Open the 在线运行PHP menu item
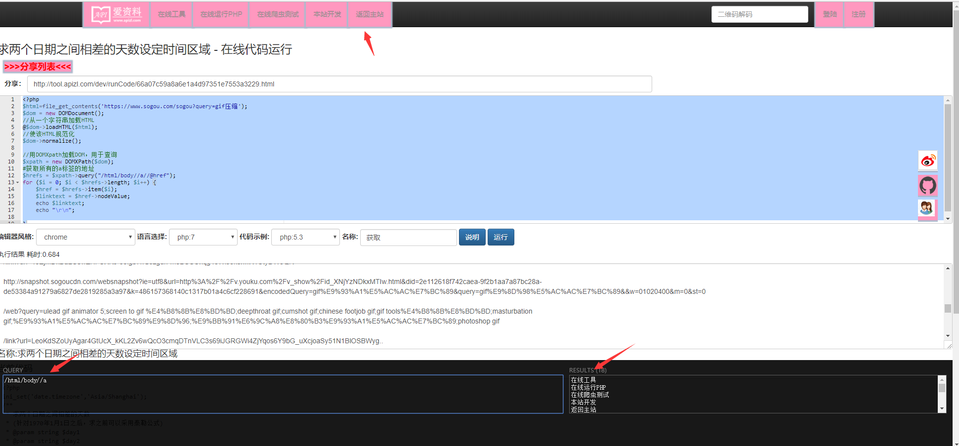This screenshot has width=959, height=446. [221, 14]
